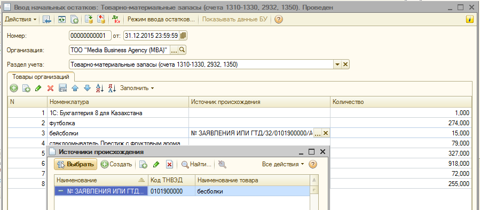Image resolution: width=480 pixels, height=210 pixels.
Task: Click the unpost document icon with red arrow
Action: click(101, 20)
